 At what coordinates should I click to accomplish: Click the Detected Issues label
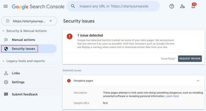coord(72,70)
